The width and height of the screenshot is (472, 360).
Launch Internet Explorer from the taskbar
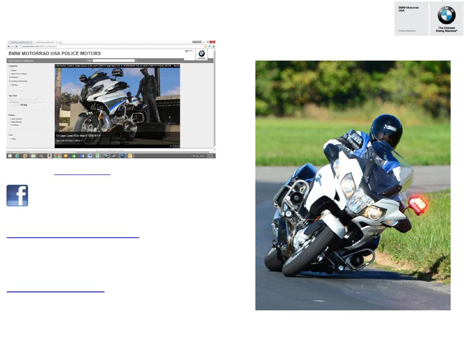[x=17, y=156]
